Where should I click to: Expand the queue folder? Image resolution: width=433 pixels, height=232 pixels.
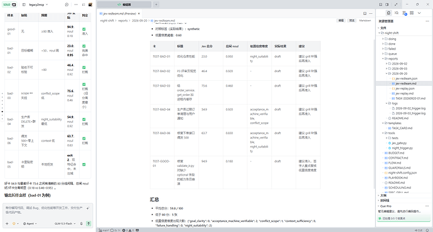(x=403, y=54)
